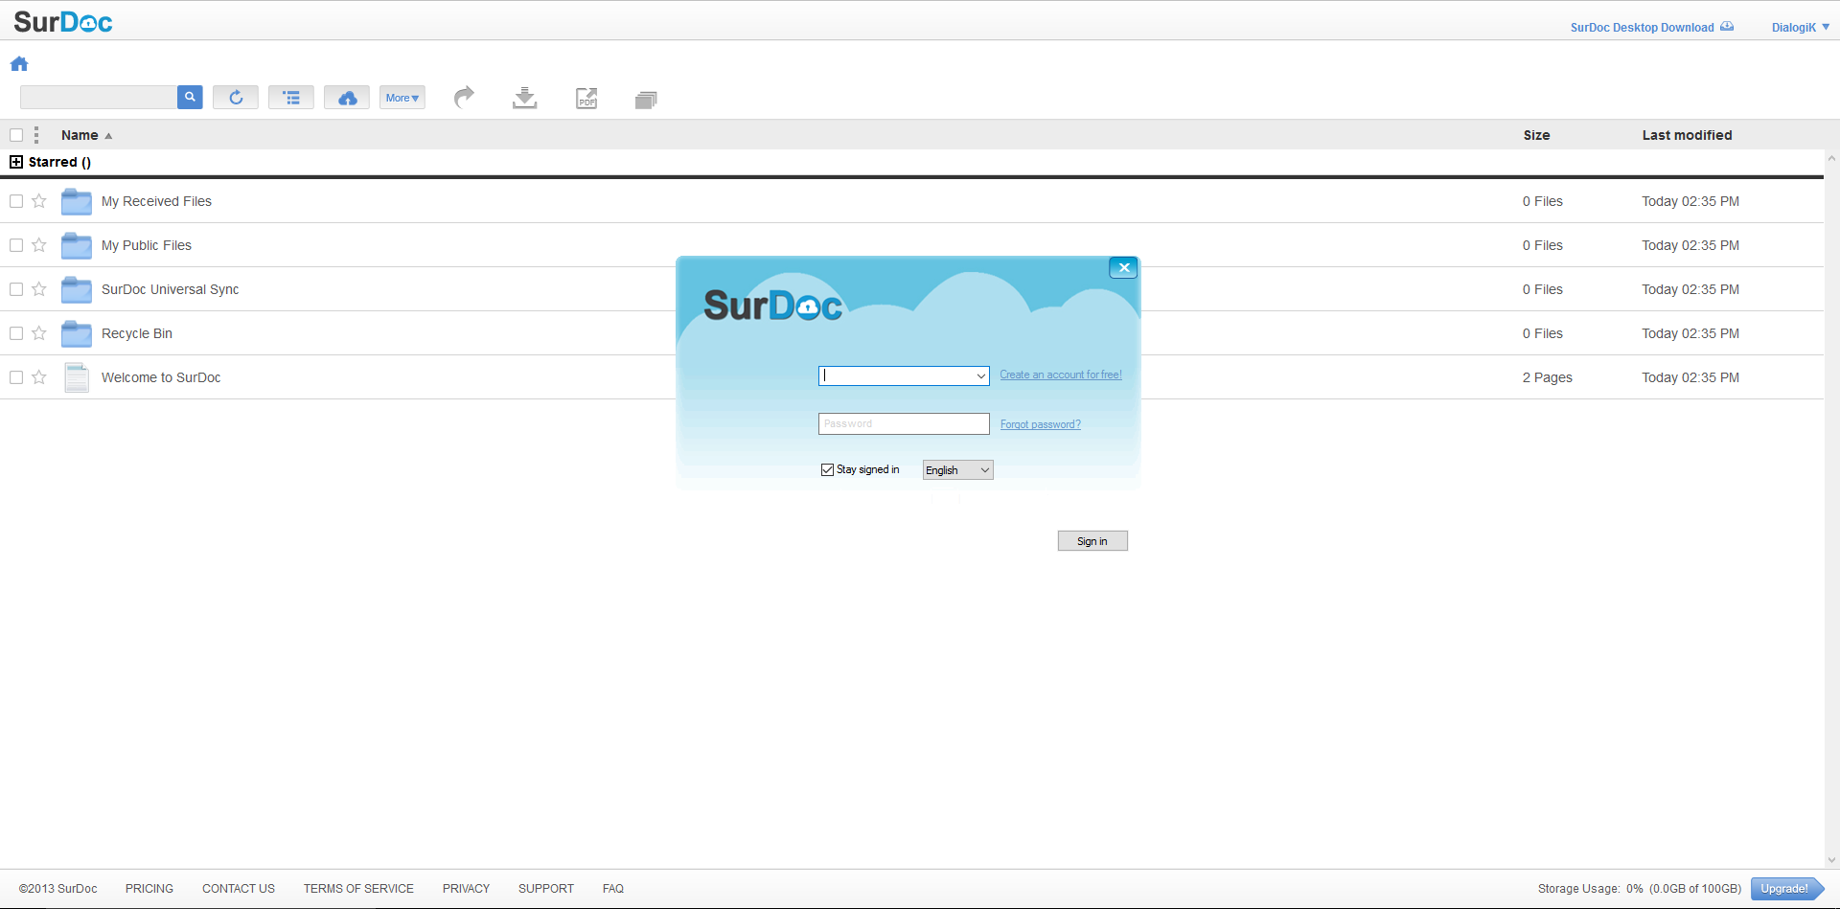Click the Forgot password link
This screenshot has height=909, width=1840.
pyautogui.click(x=1041, y=424)
